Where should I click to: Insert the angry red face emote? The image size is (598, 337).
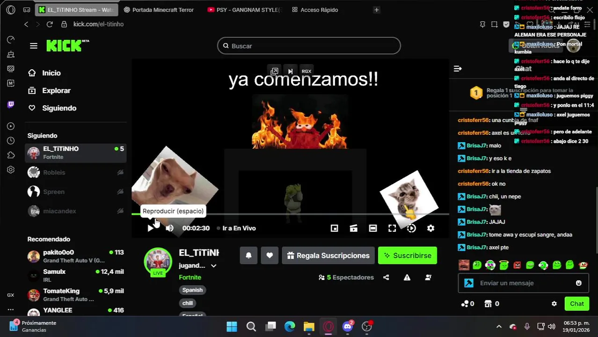[517, 265]
